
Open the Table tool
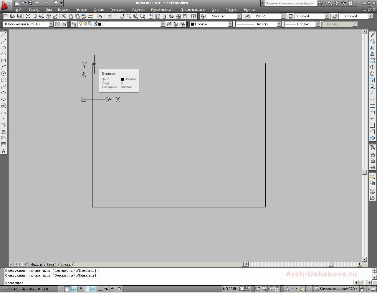tap(4, 145)
